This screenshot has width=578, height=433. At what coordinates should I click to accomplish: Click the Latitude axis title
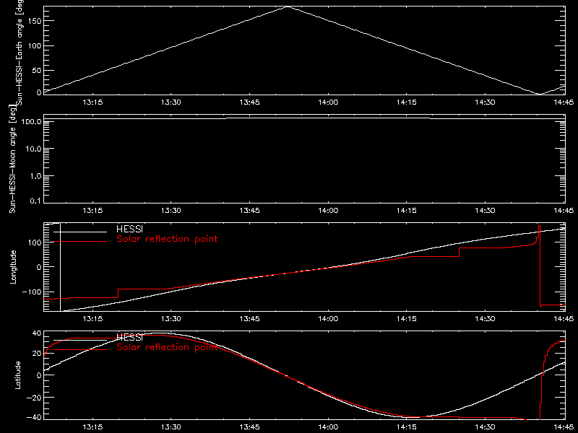[17, 375]
